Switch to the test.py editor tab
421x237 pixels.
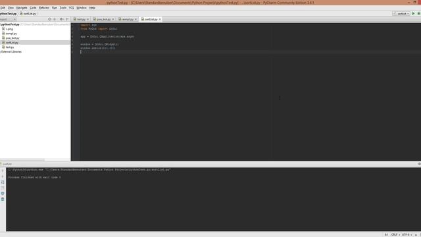[81, 19]
